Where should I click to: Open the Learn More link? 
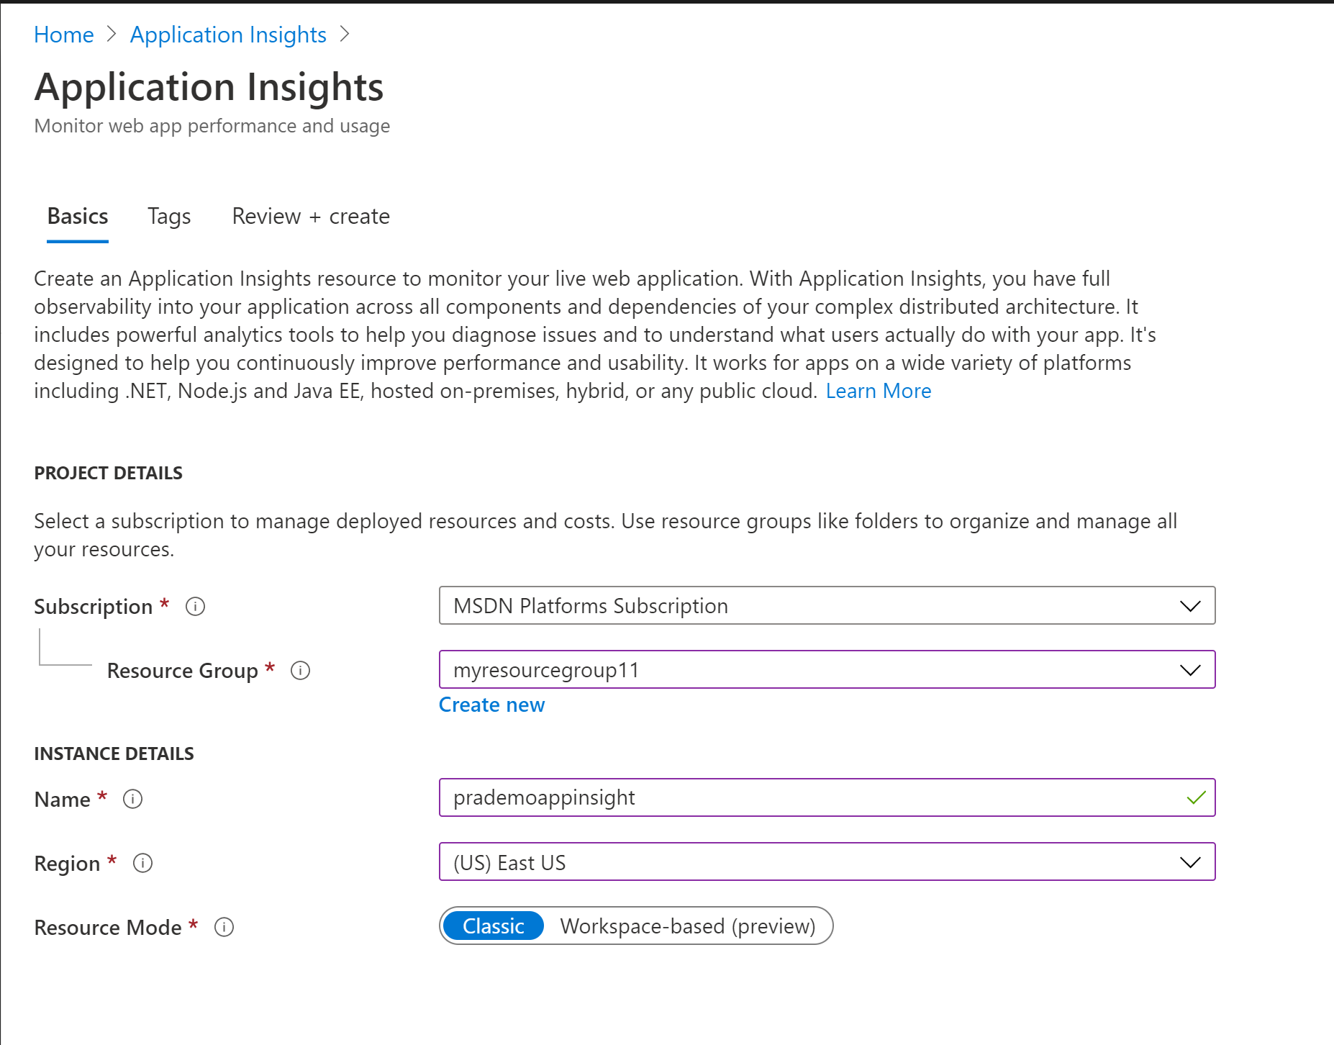879,391
